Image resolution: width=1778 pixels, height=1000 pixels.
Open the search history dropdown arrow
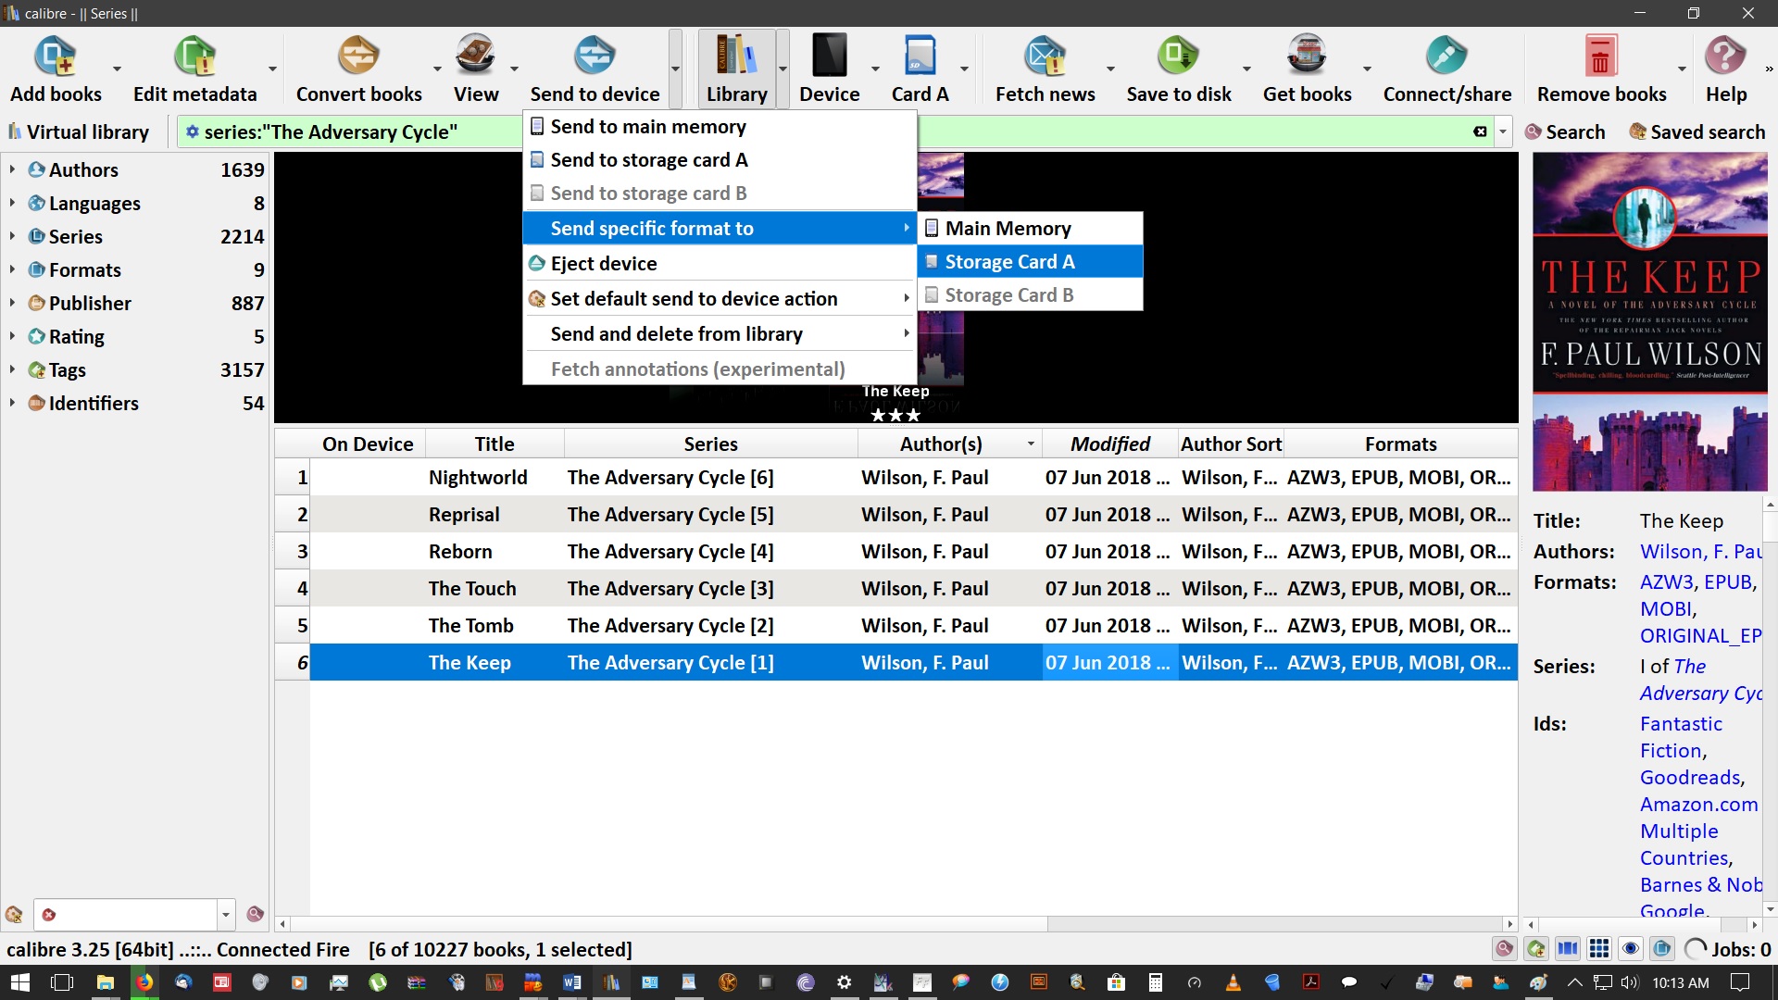click(x=1503, y=132)
